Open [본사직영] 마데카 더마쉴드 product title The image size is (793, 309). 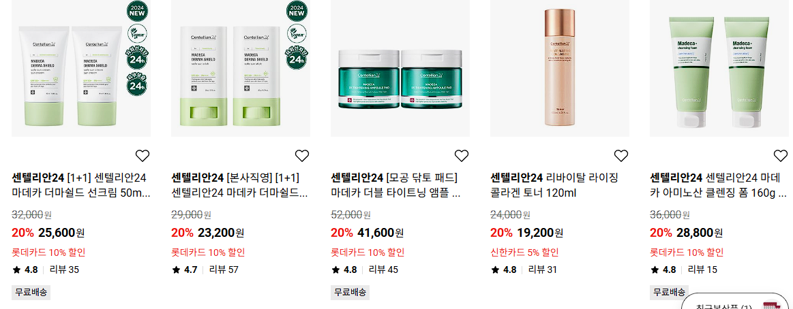[x=240, y=185]
